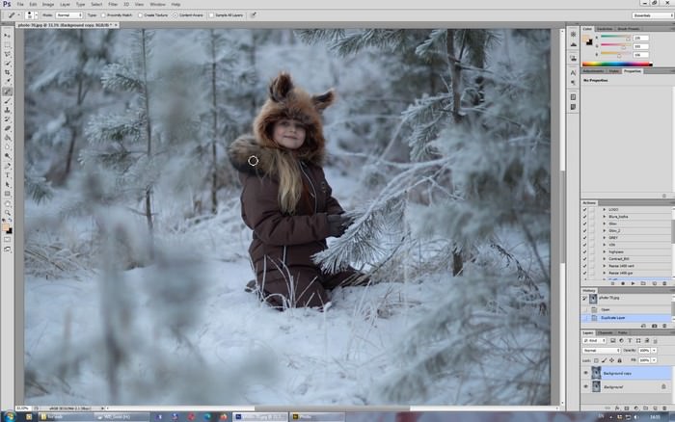Expand the LOGO action set
675x422 pixels.
coord(604,209)
